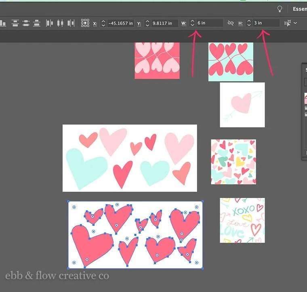Click the width W stepper arrows
Image resolution: width=307 pixels, height=292 pixels.
tap(192, 23)
